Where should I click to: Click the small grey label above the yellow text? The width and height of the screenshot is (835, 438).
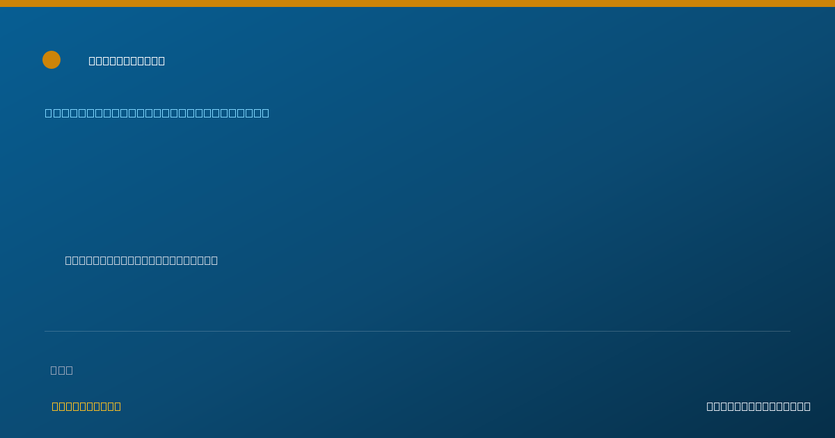pyautogui.click(x=62, y=370)
